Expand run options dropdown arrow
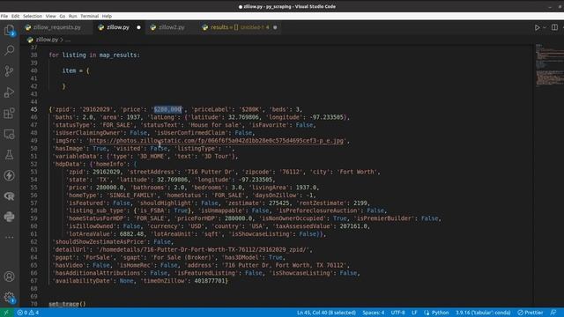The height and width of the screenshot is (317, 564). pos(545,27)
